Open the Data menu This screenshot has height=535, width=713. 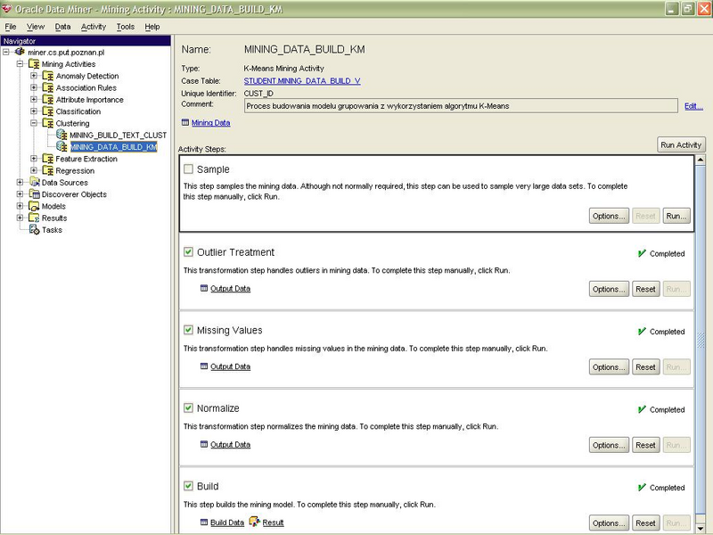[62, 27]
